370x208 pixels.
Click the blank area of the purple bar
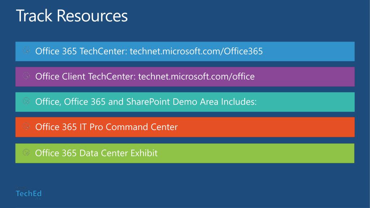(x=304, y=77)
